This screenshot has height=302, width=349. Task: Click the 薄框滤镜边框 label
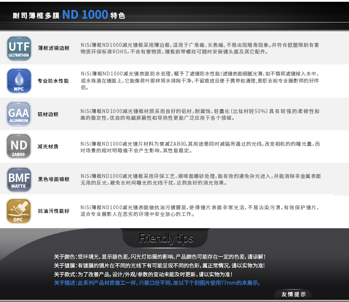(53, 48)
